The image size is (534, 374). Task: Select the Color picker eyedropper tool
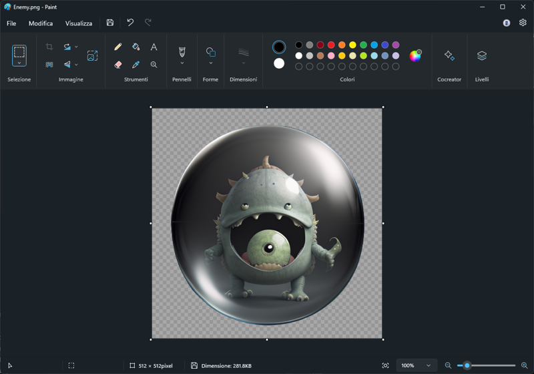pos(136,65)
